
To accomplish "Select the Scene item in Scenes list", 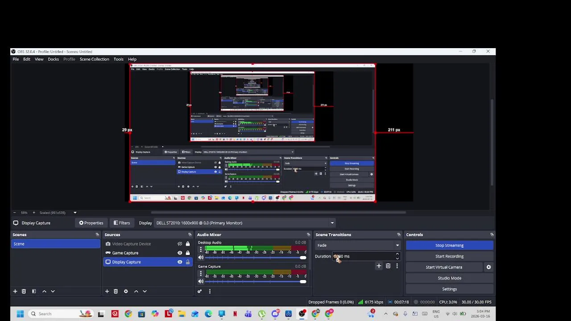I will coord(56,244).
